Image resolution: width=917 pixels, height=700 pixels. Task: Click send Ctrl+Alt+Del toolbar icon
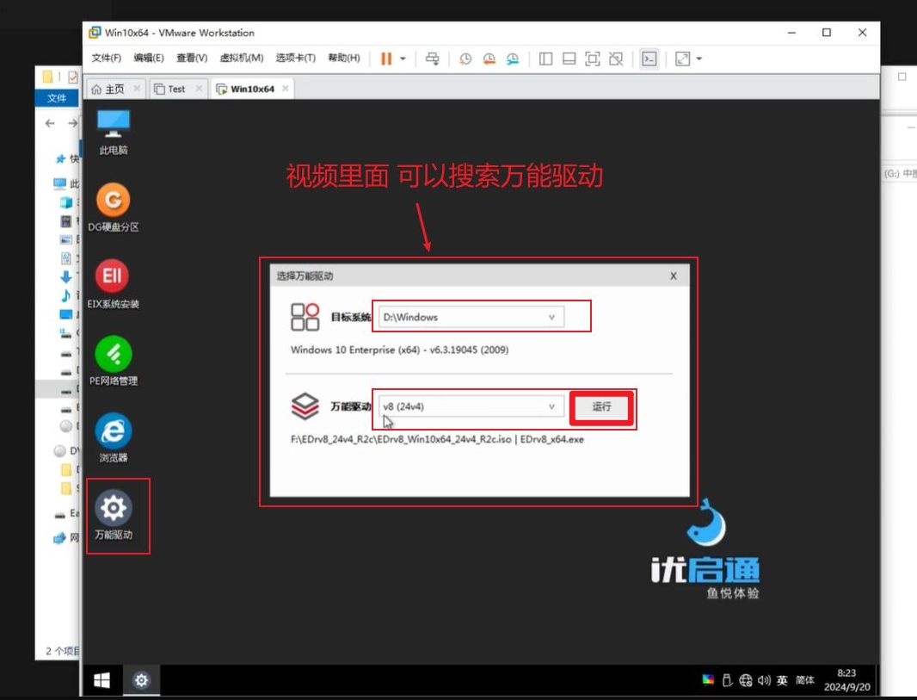[x=433, y=59]
